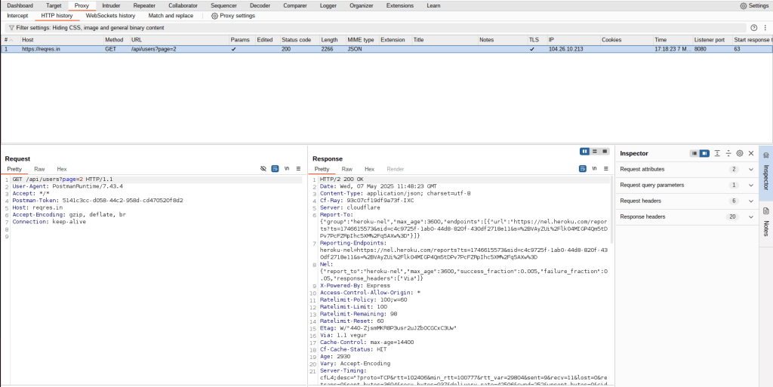This screenshot has width=773, height=387.
Task: Open the Repeater tab
Action: tap(144, 5)
